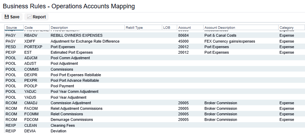Click Cleaning Fees description
Image resolution: width=305 pixels, height=133 pixels.
[x=63, y=125]
